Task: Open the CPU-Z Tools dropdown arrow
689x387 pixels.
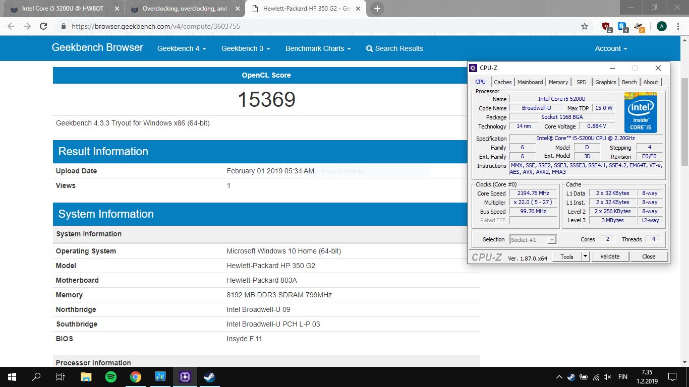Action: tap(585, 256)
